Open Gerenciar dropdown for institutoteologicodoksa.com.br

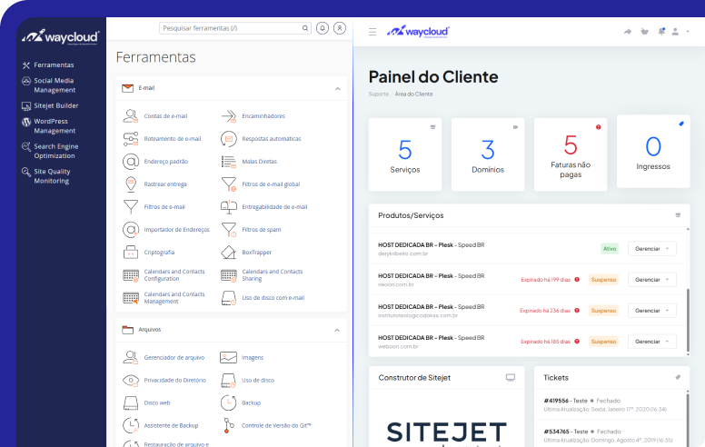[652, 311]
